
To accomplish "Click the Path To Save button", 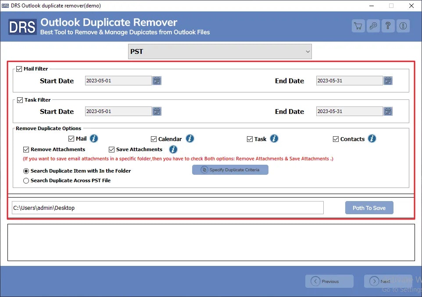I will click(x=369, y=208).
